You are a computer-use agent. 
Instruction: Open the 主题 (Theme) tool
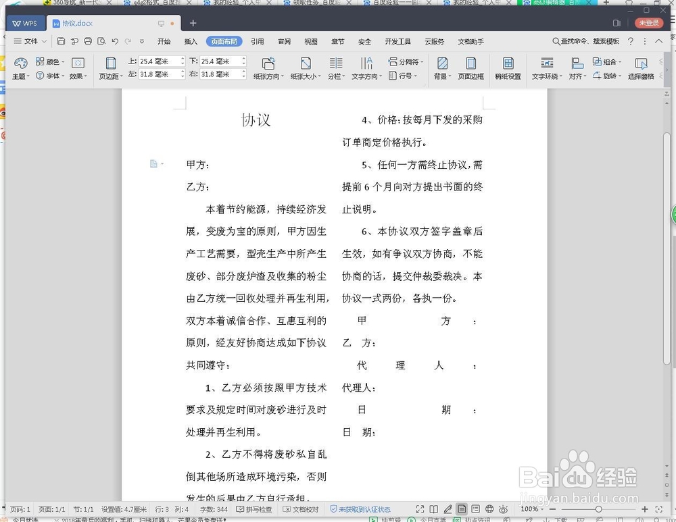[x=20, y=68]
